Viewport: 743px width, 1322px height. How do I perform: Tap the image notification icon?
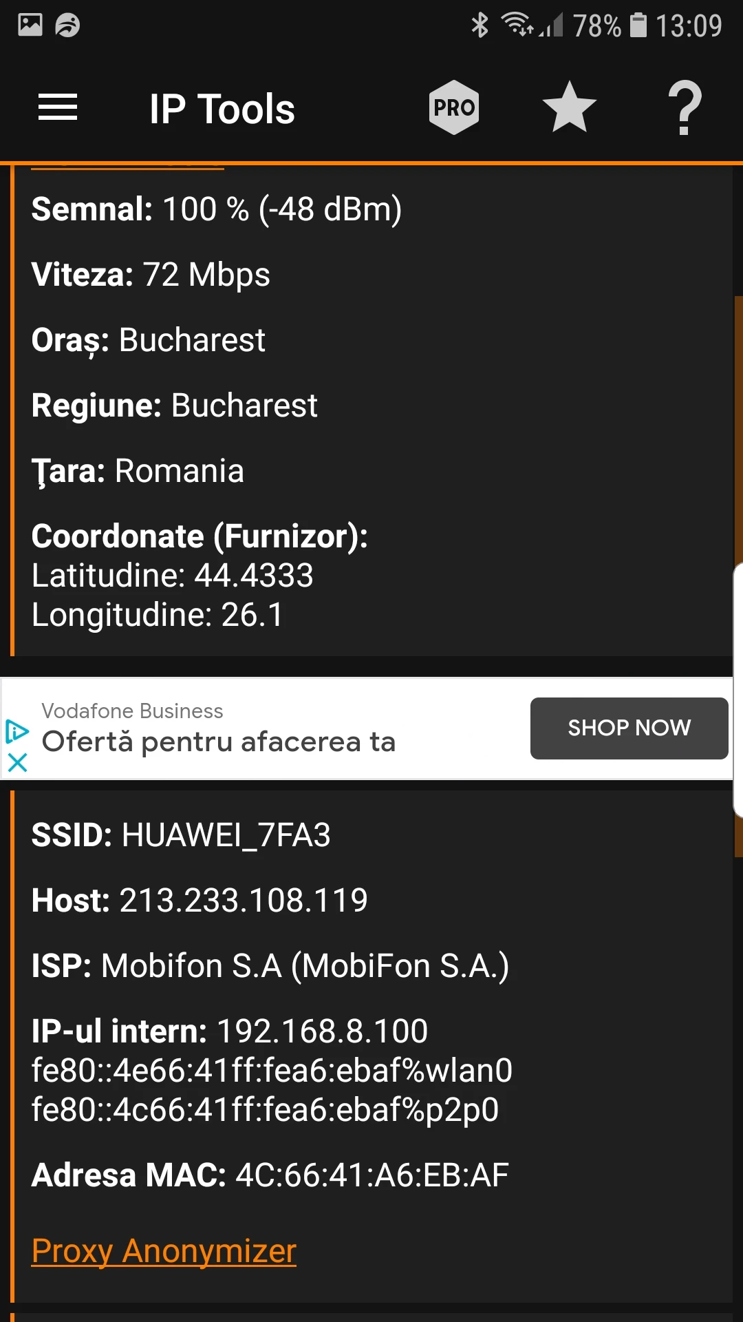click(30, 25)
